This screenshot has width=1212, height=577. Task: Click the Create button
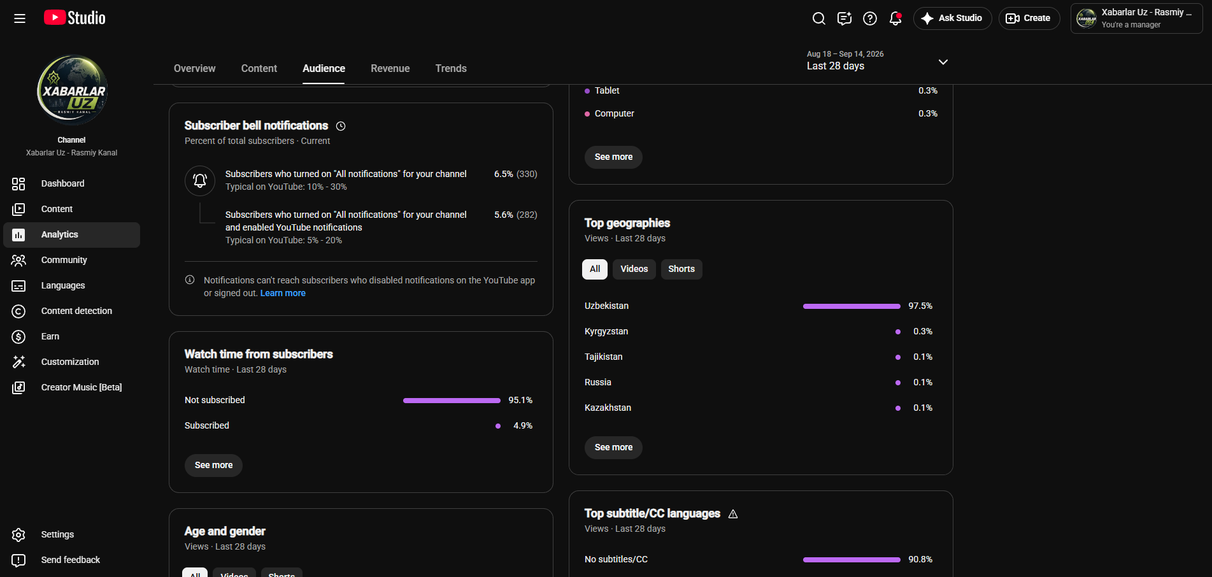[x=1029, y=18]
